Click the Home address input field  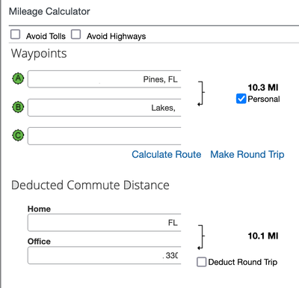pos(105,222)
